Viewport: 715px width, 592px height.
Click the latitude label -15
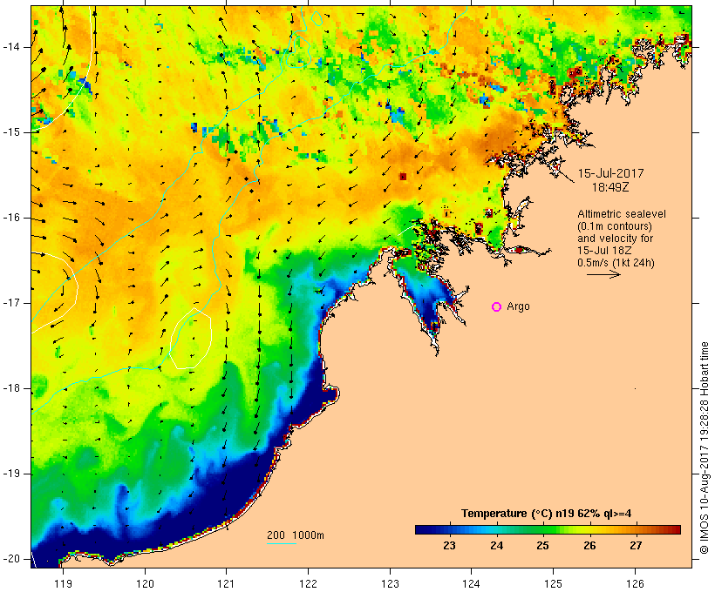11,132
